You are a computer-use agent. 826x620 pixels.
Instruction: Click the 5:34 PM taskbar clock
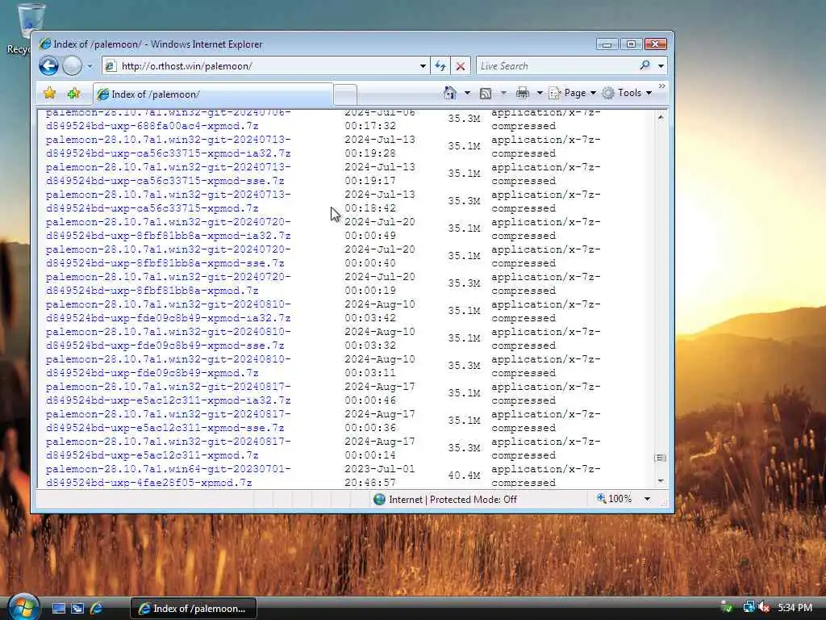tap(795, 608)
